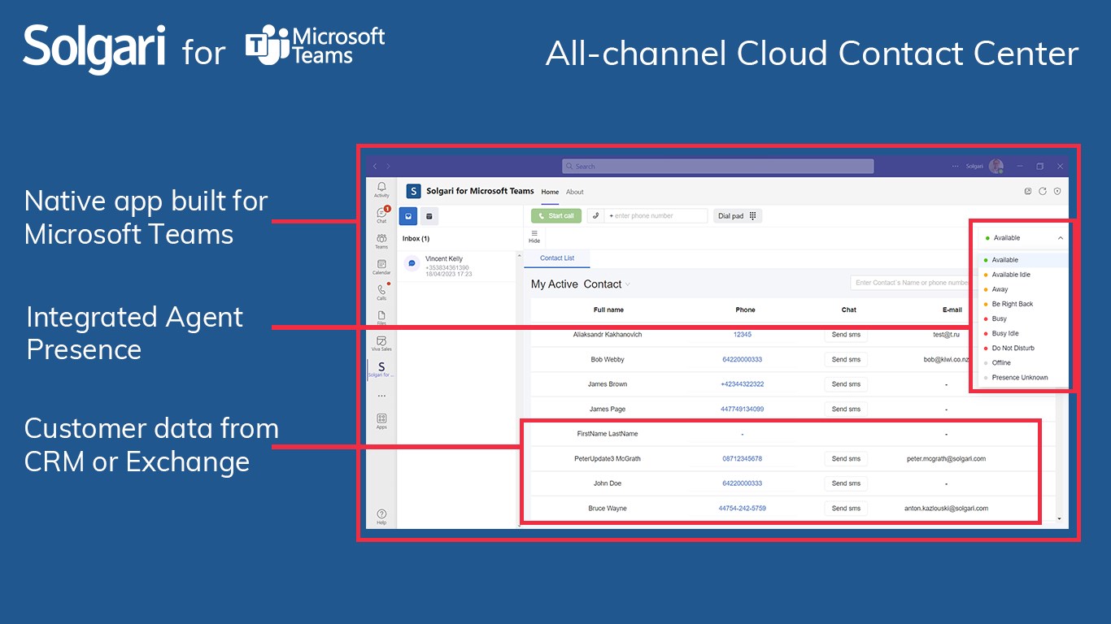Collapse the Available presence dropdown header
Screen dimensions: 1111x624
click(x=1023, y=238)
